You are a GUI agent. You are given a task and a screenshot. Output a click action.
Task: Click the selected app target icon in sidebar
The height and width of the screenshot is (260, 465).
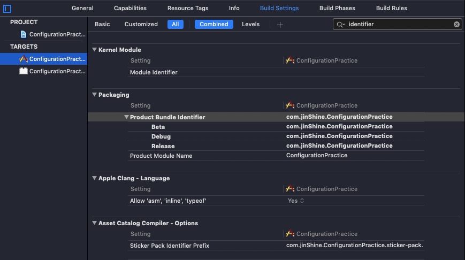(24, 59)
